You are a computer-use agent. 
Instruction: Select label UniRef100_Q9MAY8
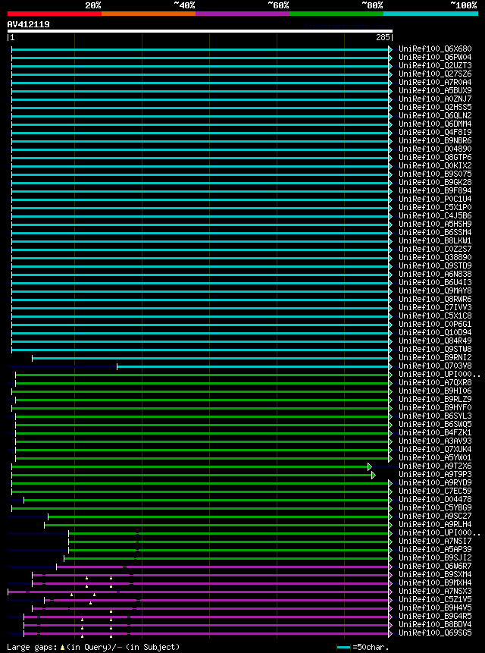click(x=435, y=290)
